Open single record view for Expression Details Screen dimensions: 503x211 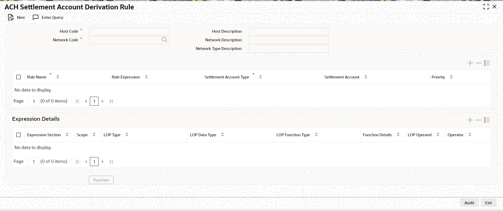(487, 120)
